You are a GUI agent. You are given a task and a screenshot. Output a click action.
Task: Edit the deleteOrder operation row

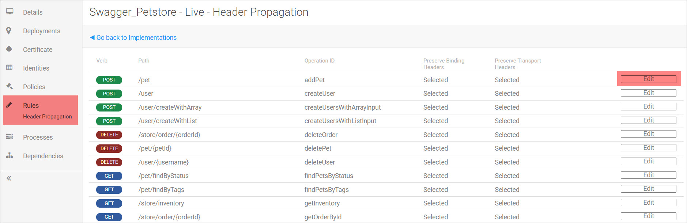pos(648,134)
